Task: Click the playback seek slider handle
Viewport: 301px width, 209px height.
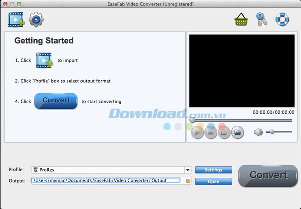Action: click(x=192, y=120)
